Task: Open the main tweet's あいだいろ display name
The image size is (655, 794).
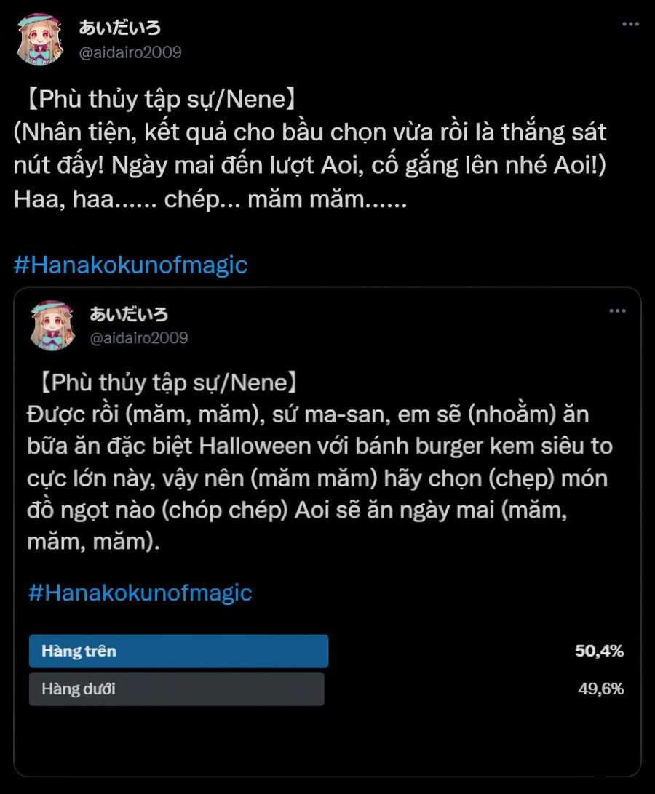Action: coord(120,28)
